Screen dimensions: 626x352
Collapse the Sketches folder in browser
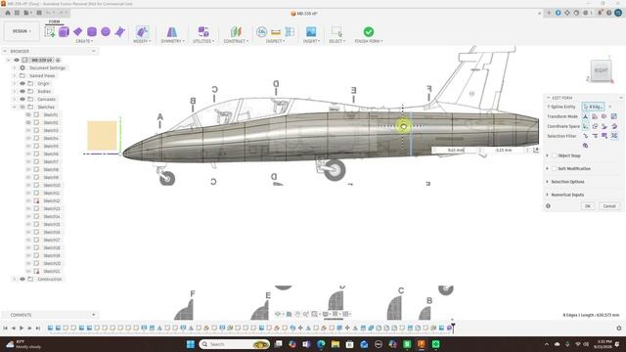point(15,107)
